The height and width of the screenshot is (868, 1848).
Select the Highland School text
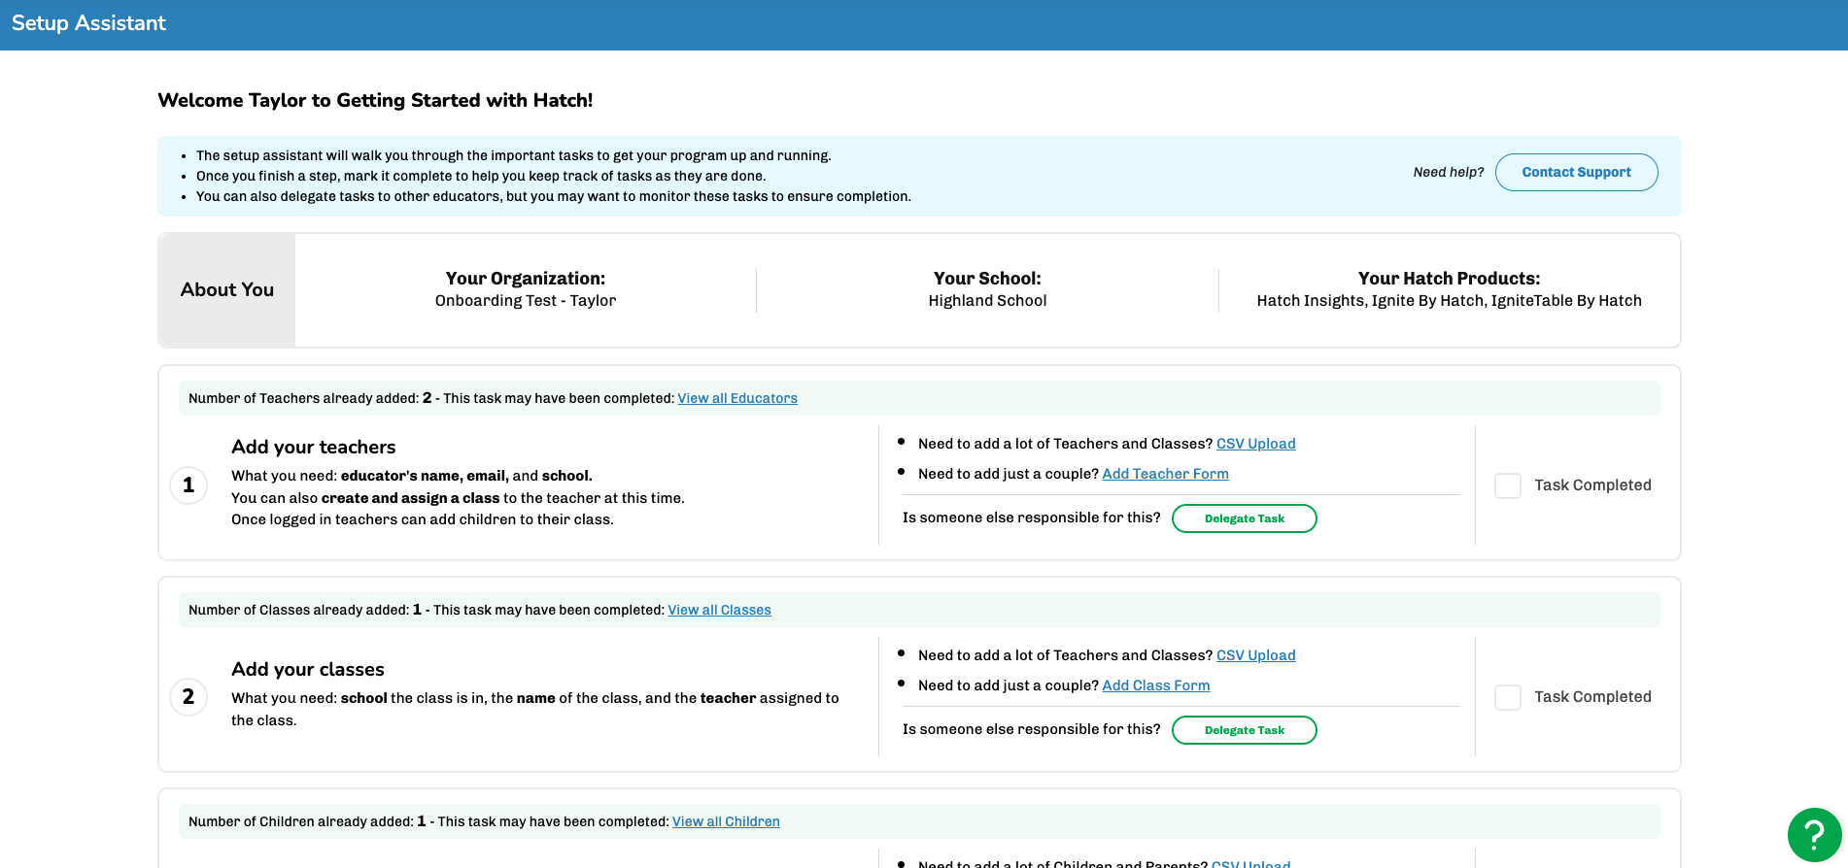tap(987, 301)
